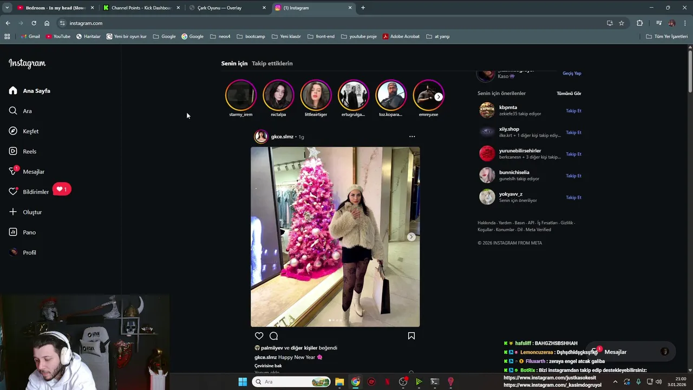Open the Chrome apps grid icon
Screen dimensions: 693x390
point(7,36)
